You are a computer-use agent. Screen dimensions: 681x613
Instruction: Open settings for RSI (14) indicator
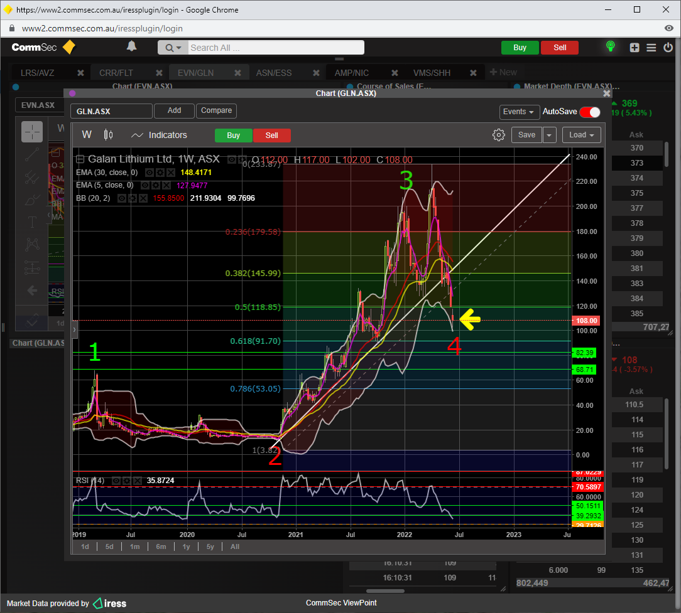(126, 481)
